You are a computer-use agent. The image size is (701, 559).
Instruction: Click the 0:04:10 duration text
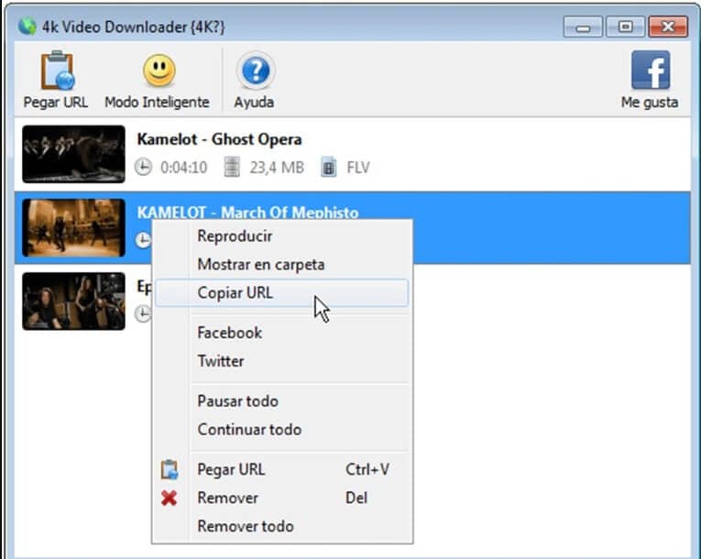(x=184, y=168)
